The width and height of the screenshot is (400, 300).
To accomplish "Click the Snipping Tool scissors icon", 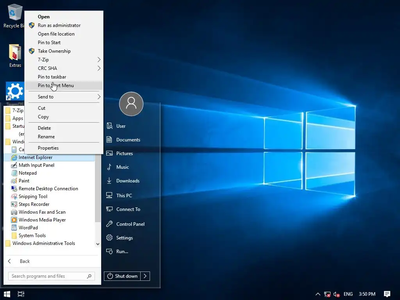I will [x=14, y=196].
